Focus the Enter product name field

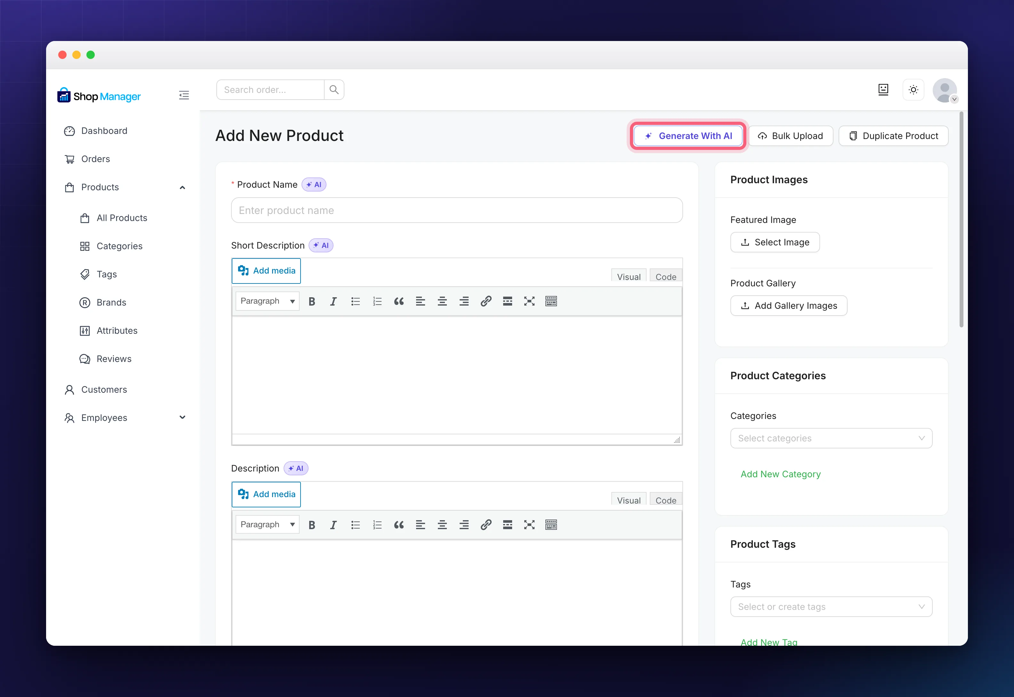tap(457, 210)
